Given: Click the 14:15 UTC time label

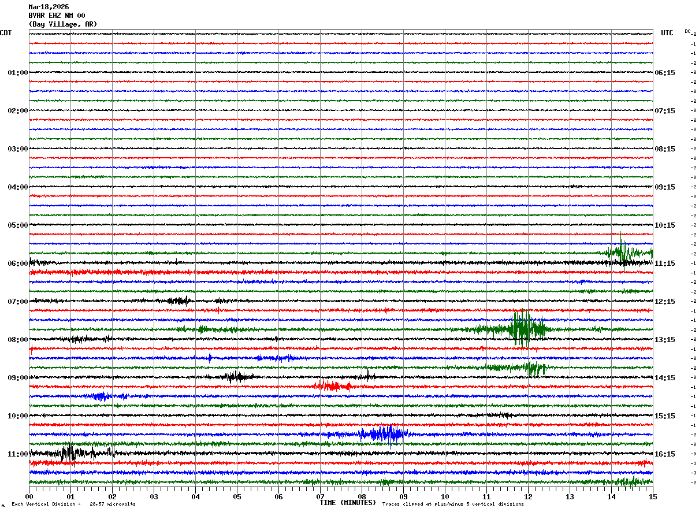Looking at the screenshot, I should 665,378.
